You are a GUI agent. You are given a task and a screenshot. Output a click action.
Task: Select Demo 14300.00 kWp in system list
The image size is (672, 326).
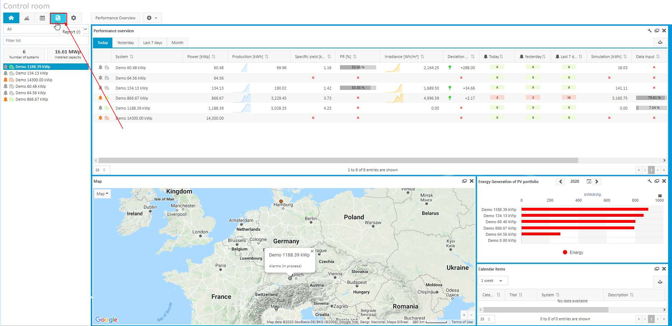[x=34, y=80]
